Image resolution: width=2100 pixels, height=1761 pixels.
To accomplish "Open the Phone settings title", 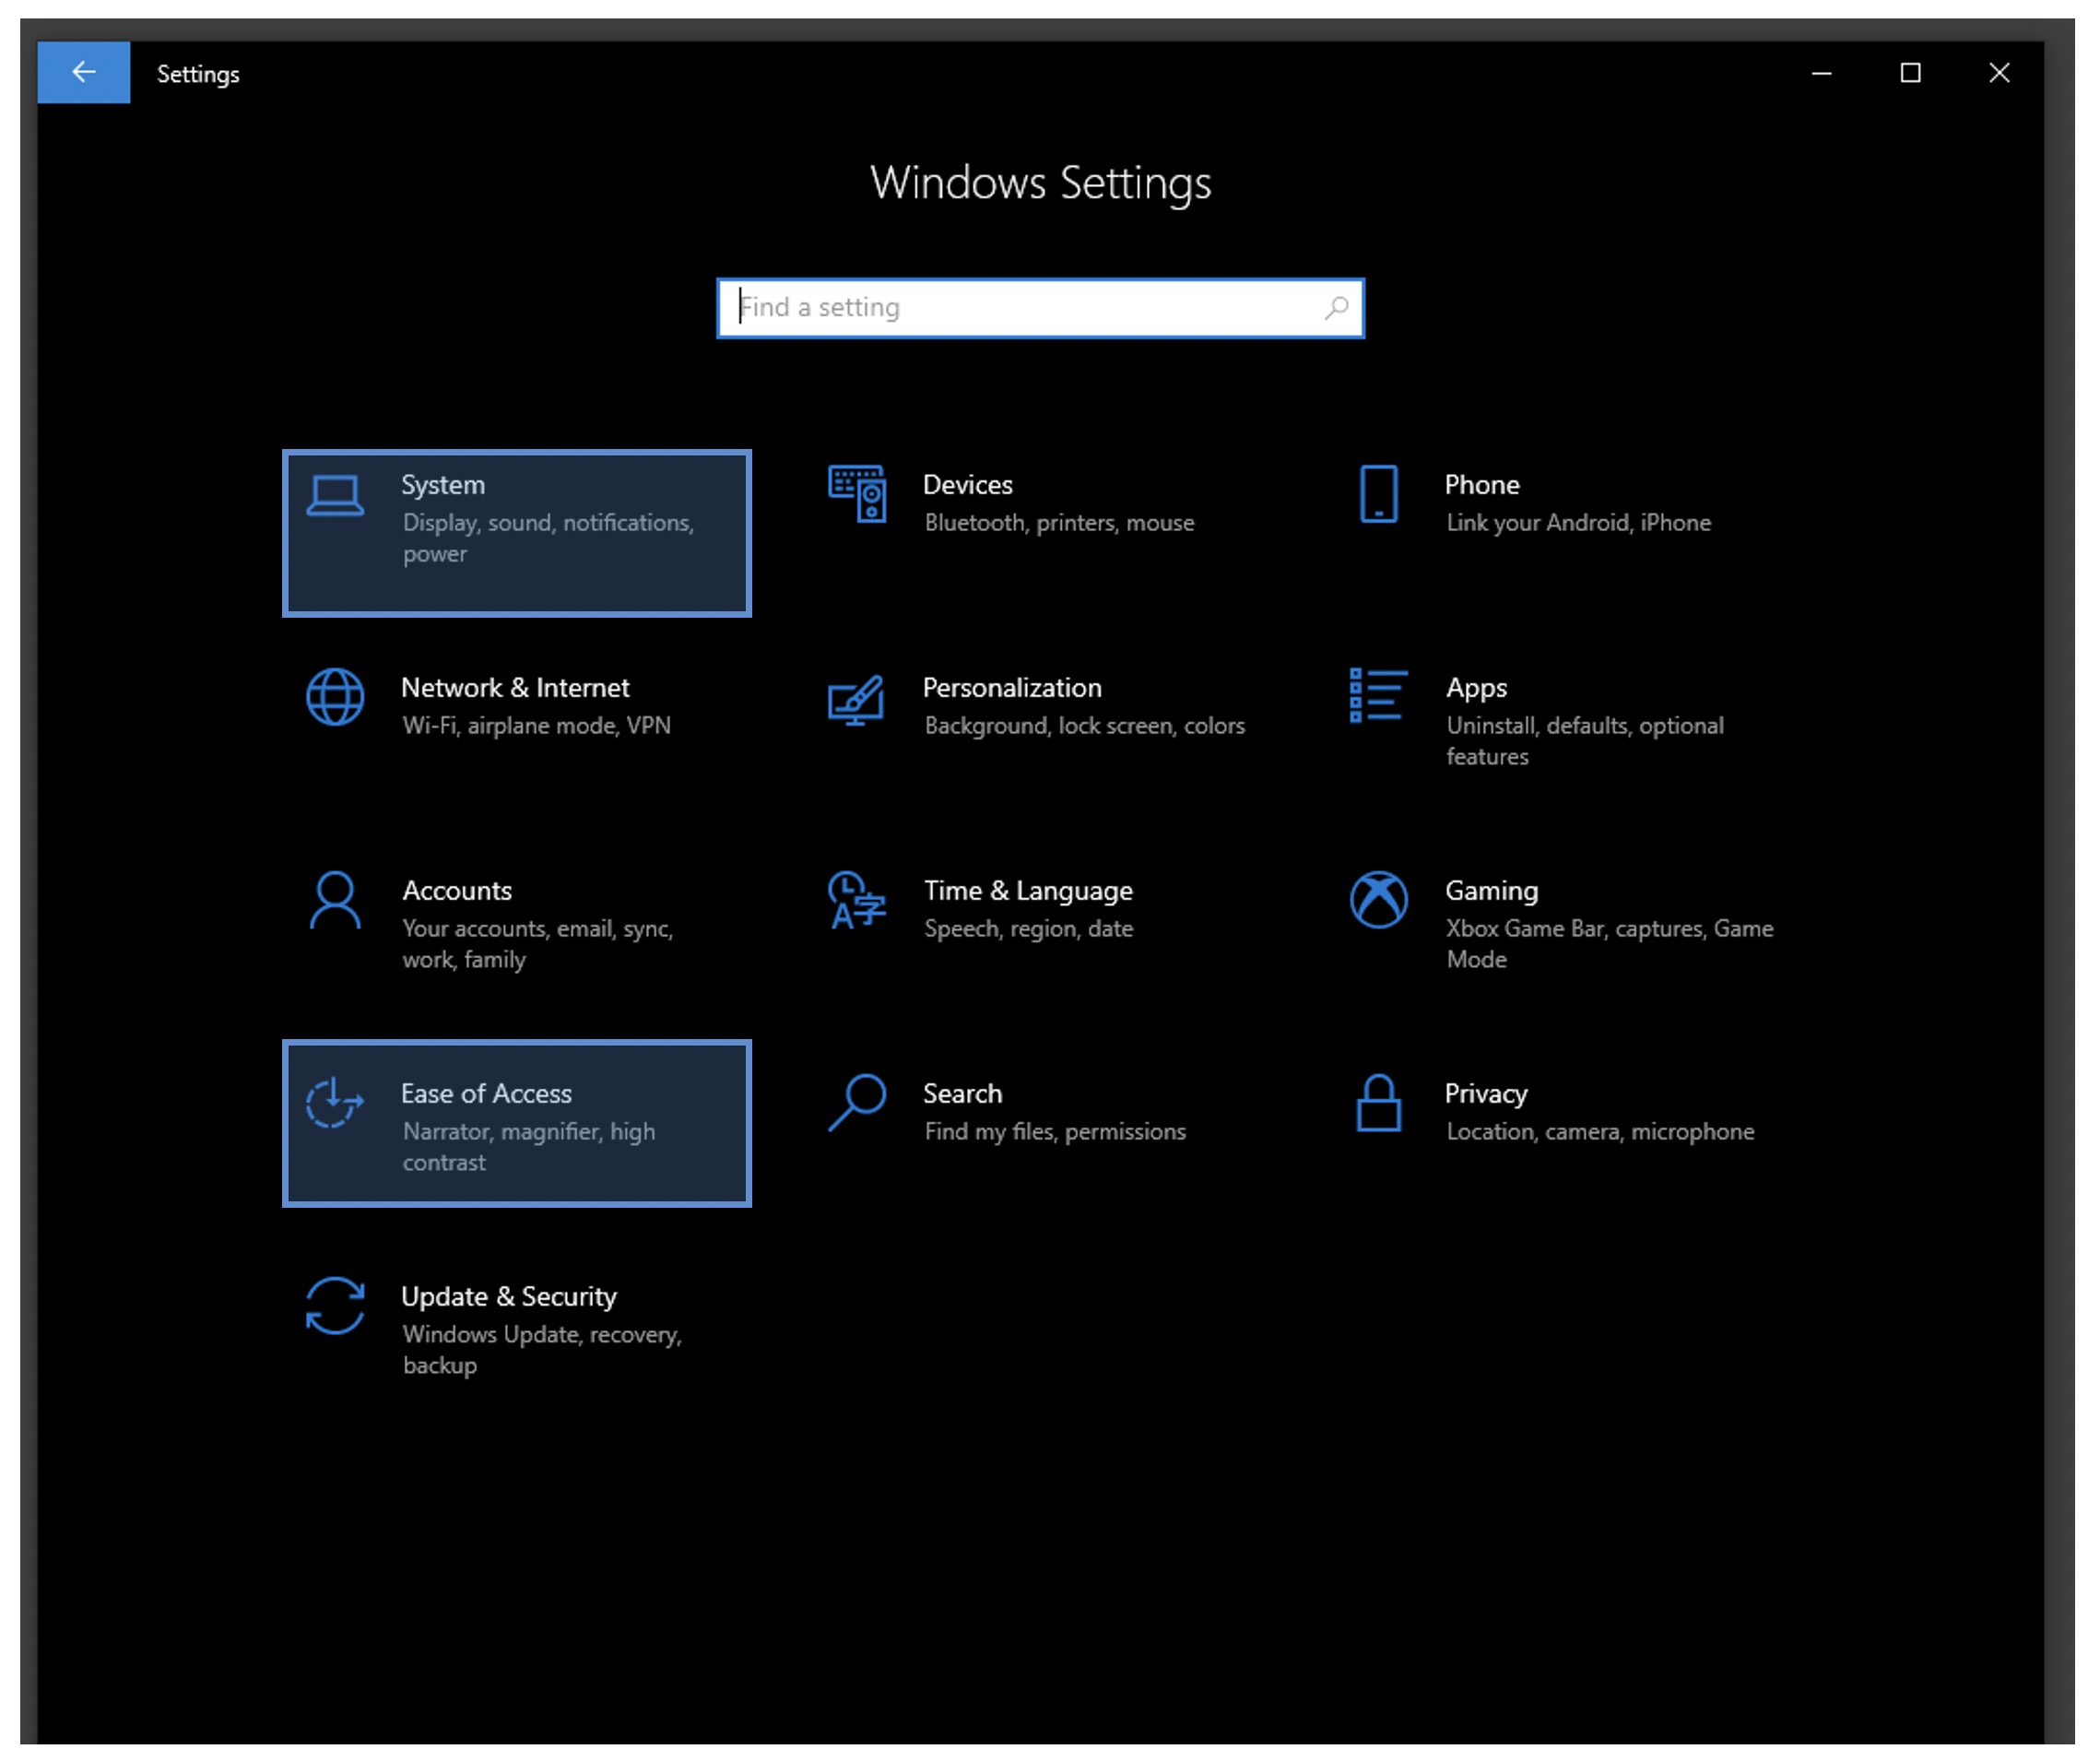I will pyautogui.click(x=1482, y=486).
